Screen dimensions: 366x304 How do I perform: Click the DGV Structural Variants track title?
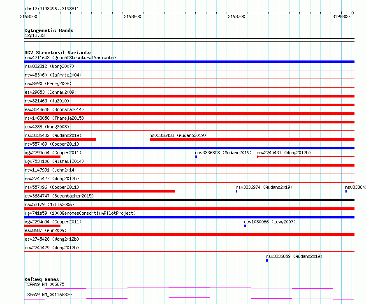click(58, 53)
